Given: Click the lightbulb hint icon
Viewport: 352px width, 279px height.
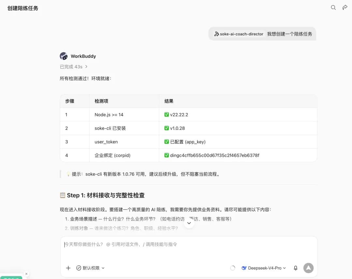Looking at the screenshot, I should pyautogui.click(x=68, y=174).
